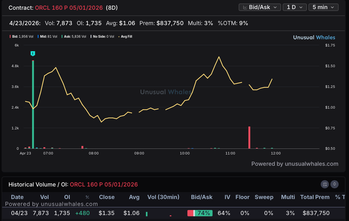Click the expand/collapse icon in Historical Volume
This screenshot has height=221, width=349.
click(x=334, y=184)
